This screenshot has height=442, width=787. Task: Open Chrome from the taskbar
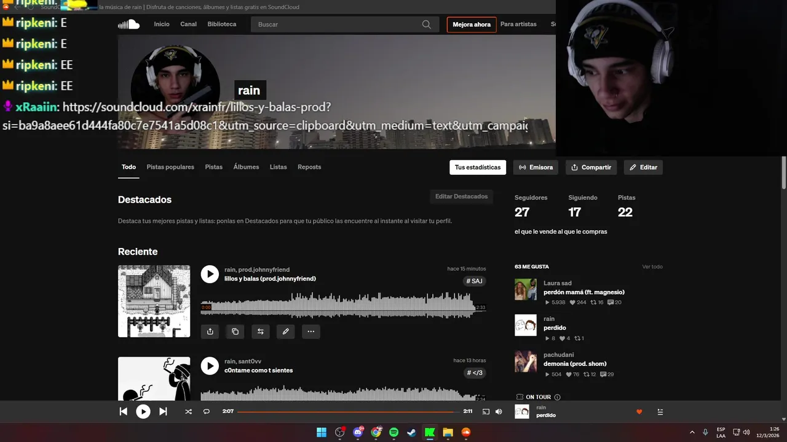point(376,432)
